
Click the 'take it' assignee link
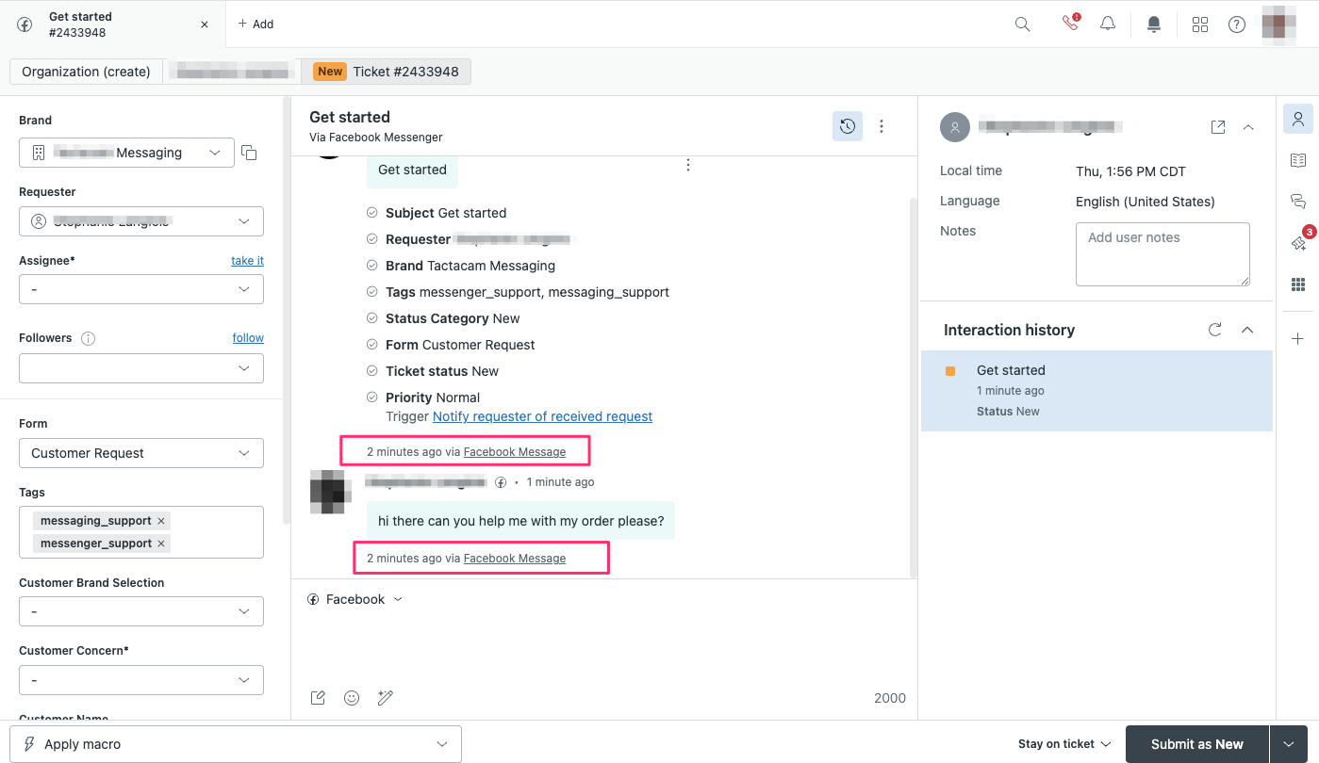tap(247, 261)
